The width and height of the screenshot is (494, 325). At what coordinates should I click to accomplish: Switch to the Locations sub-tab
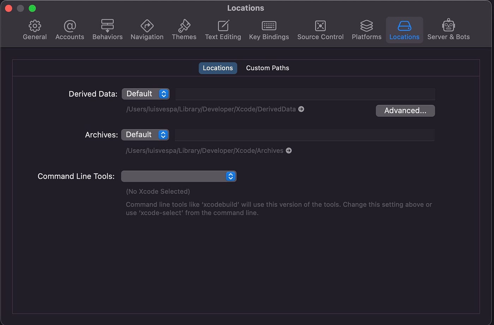tap(218, 68)
